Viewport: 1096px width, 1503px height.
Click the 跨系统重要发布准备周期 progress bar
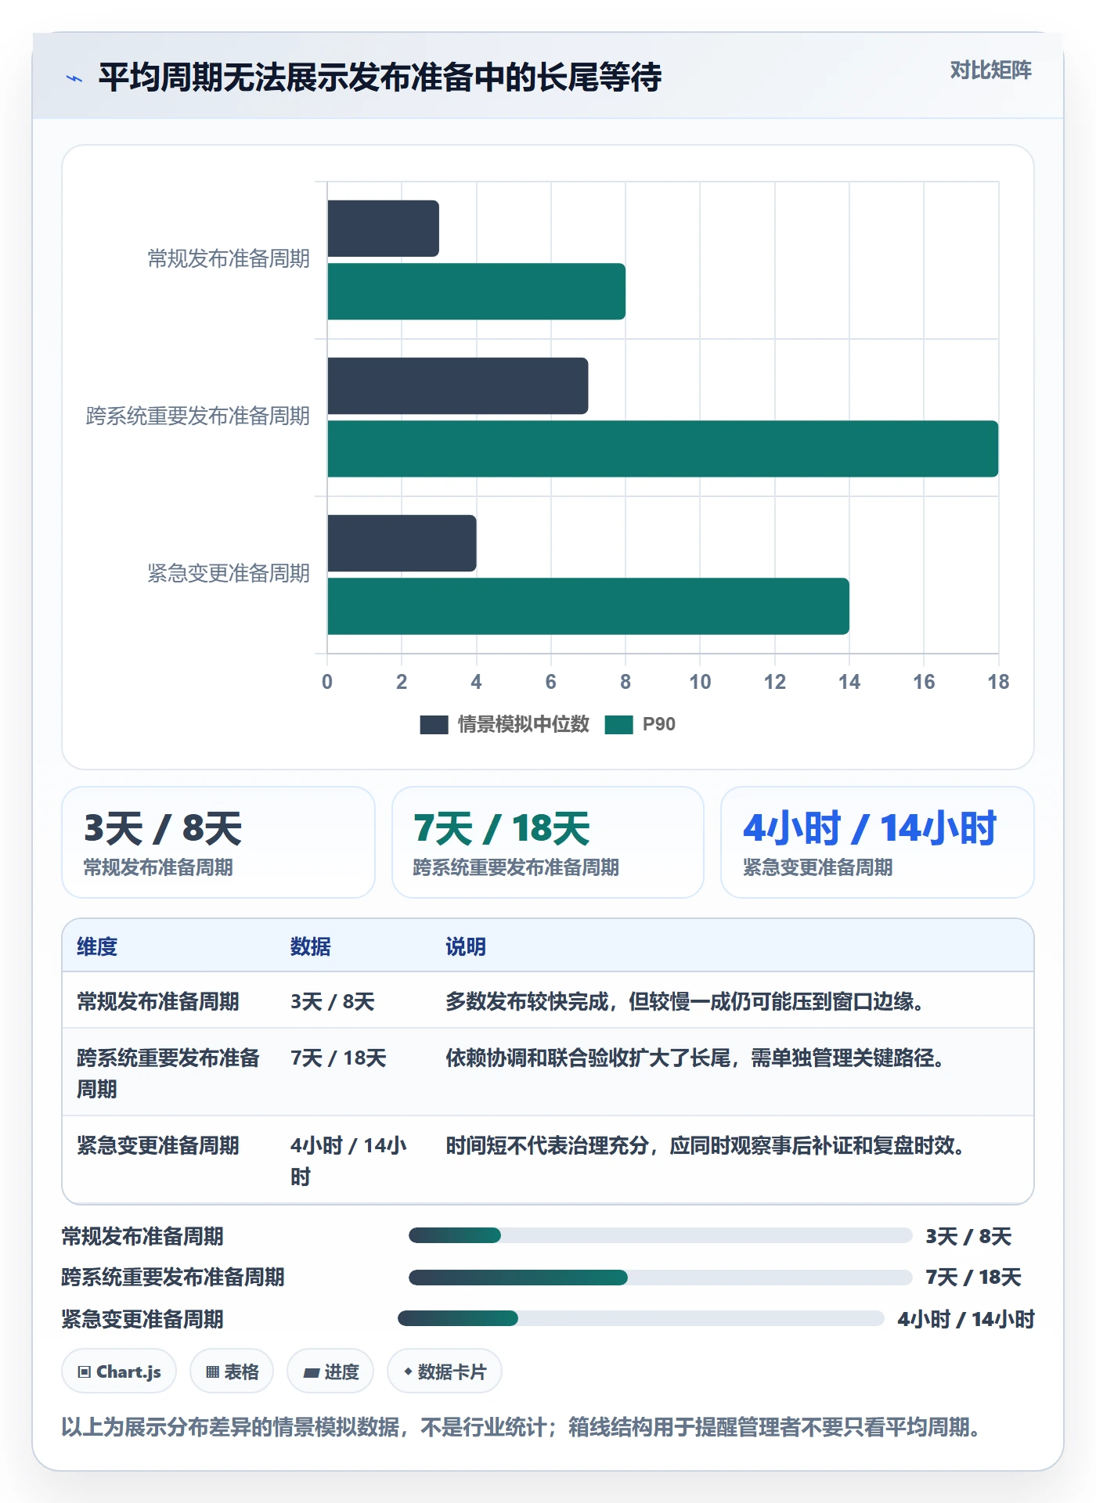click(660, 1278)
